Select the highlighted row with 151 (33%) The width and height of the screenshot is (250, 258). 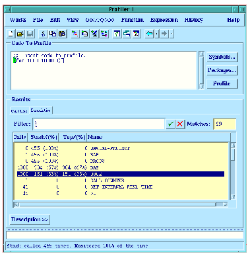(121, 174)
